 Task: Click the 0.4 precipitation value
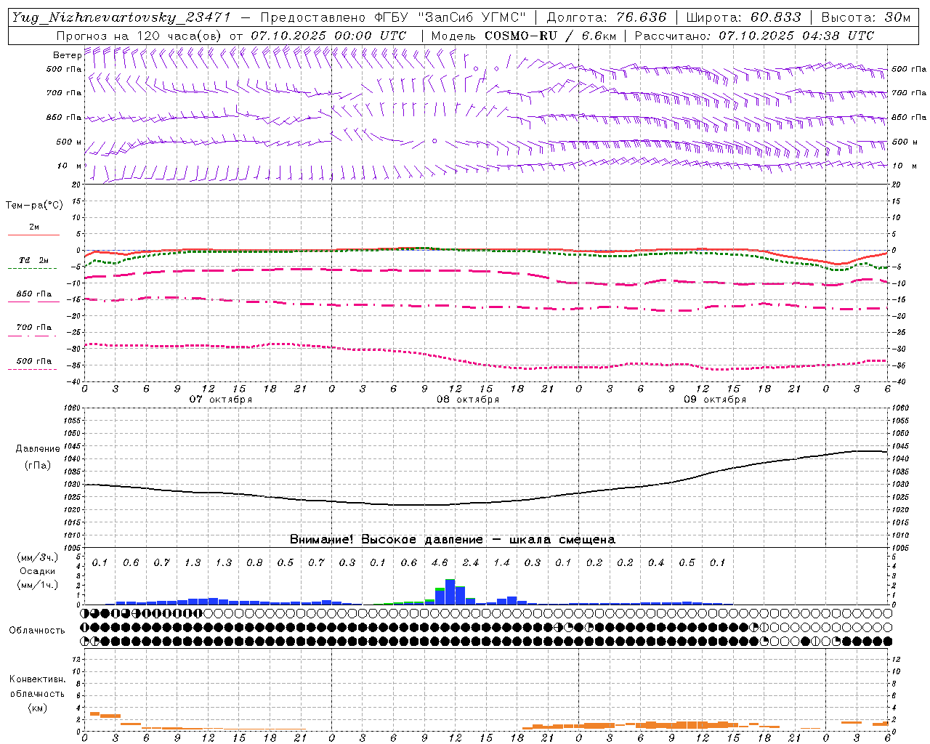coord(656,563)
